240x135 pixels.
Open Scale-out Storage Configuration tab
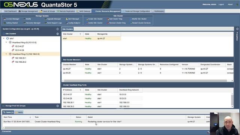pos(136,11)
